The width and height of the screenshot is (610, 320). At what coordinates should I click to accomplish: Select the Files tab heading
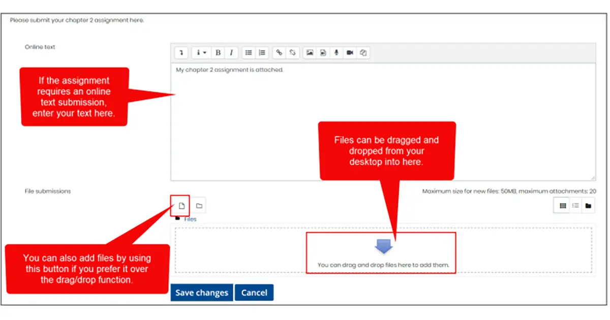[x=190, y=218]
